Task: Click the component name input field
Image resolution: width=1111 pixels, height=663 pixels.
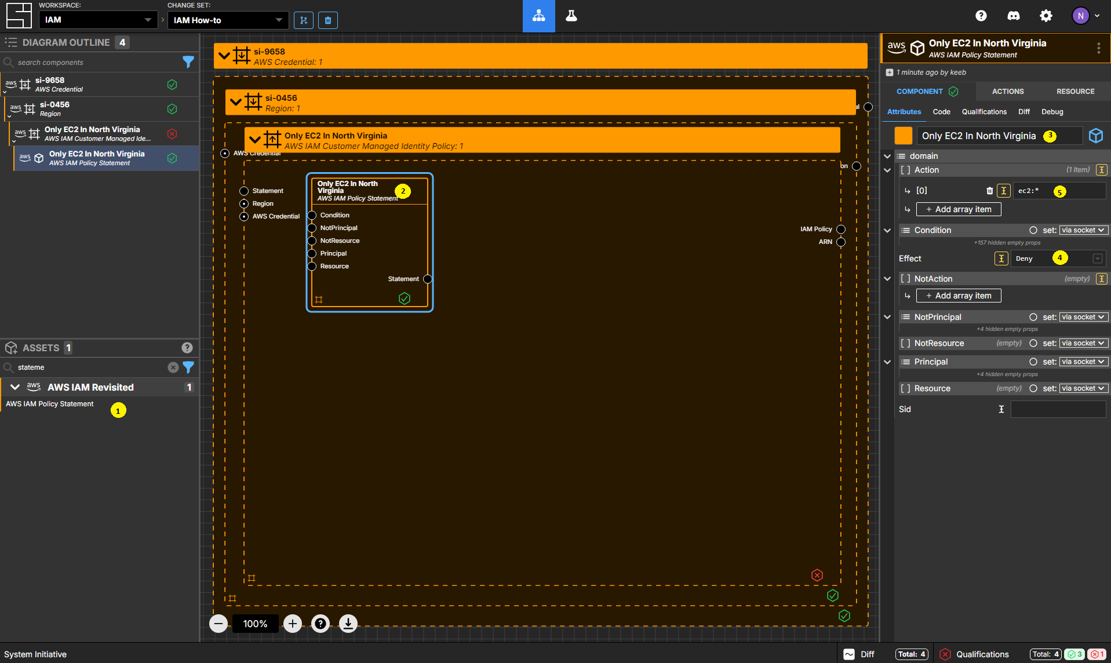Action: pyautogui.click(x=999, y=136)
